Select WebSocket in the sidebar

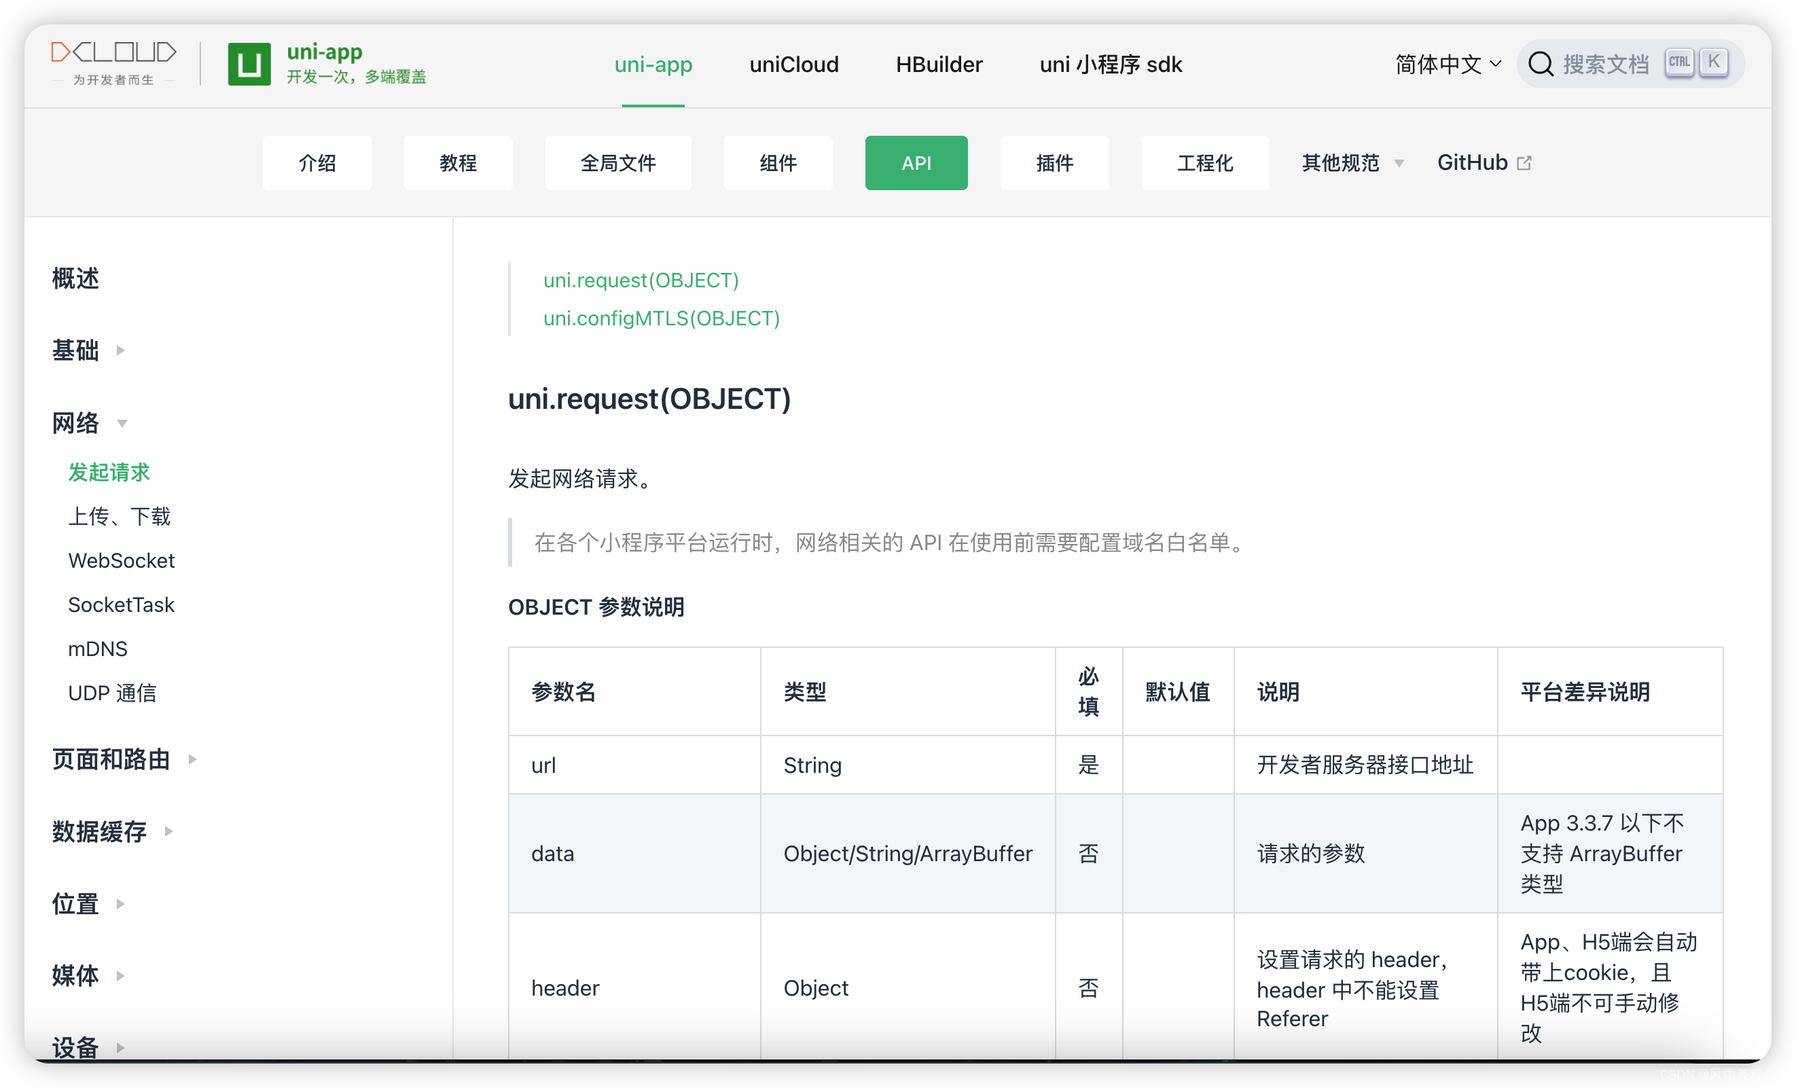[121, 560]
